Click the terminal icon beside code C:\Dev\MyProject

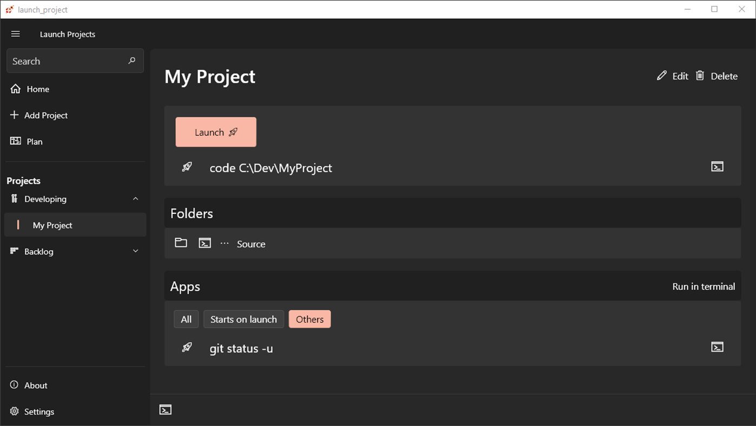(717, 167)
